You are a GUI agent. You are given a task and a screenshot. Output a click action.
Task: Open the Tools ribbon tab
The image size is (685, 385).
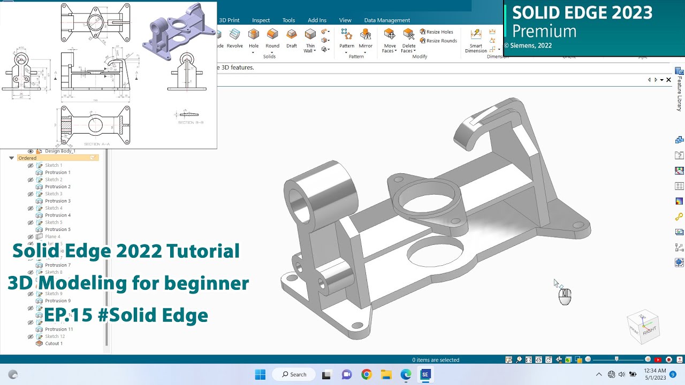click(288, 20)
